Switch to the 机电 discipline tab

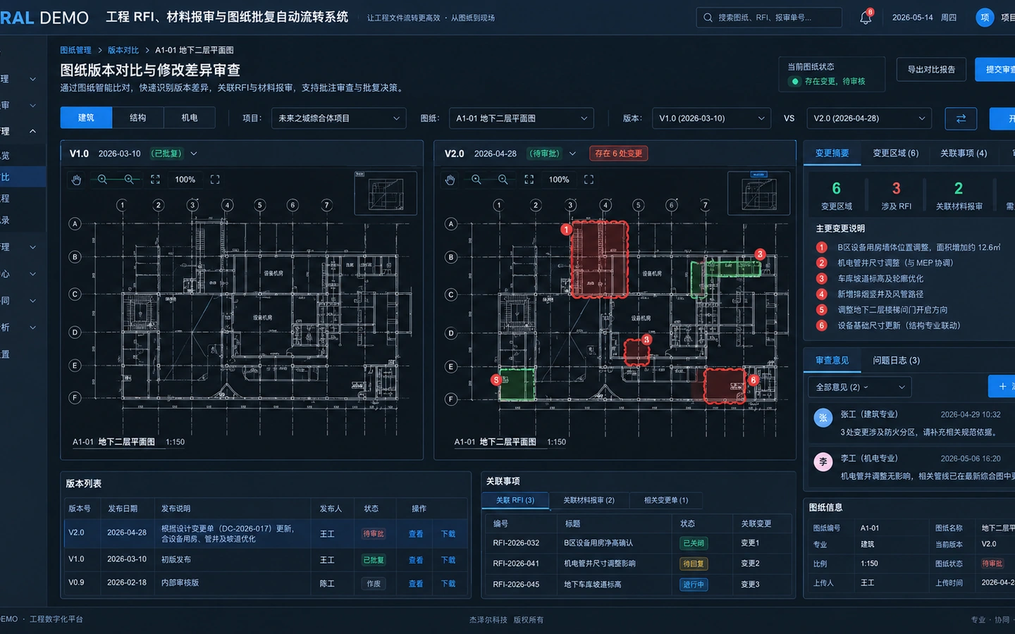coord(190,118)
